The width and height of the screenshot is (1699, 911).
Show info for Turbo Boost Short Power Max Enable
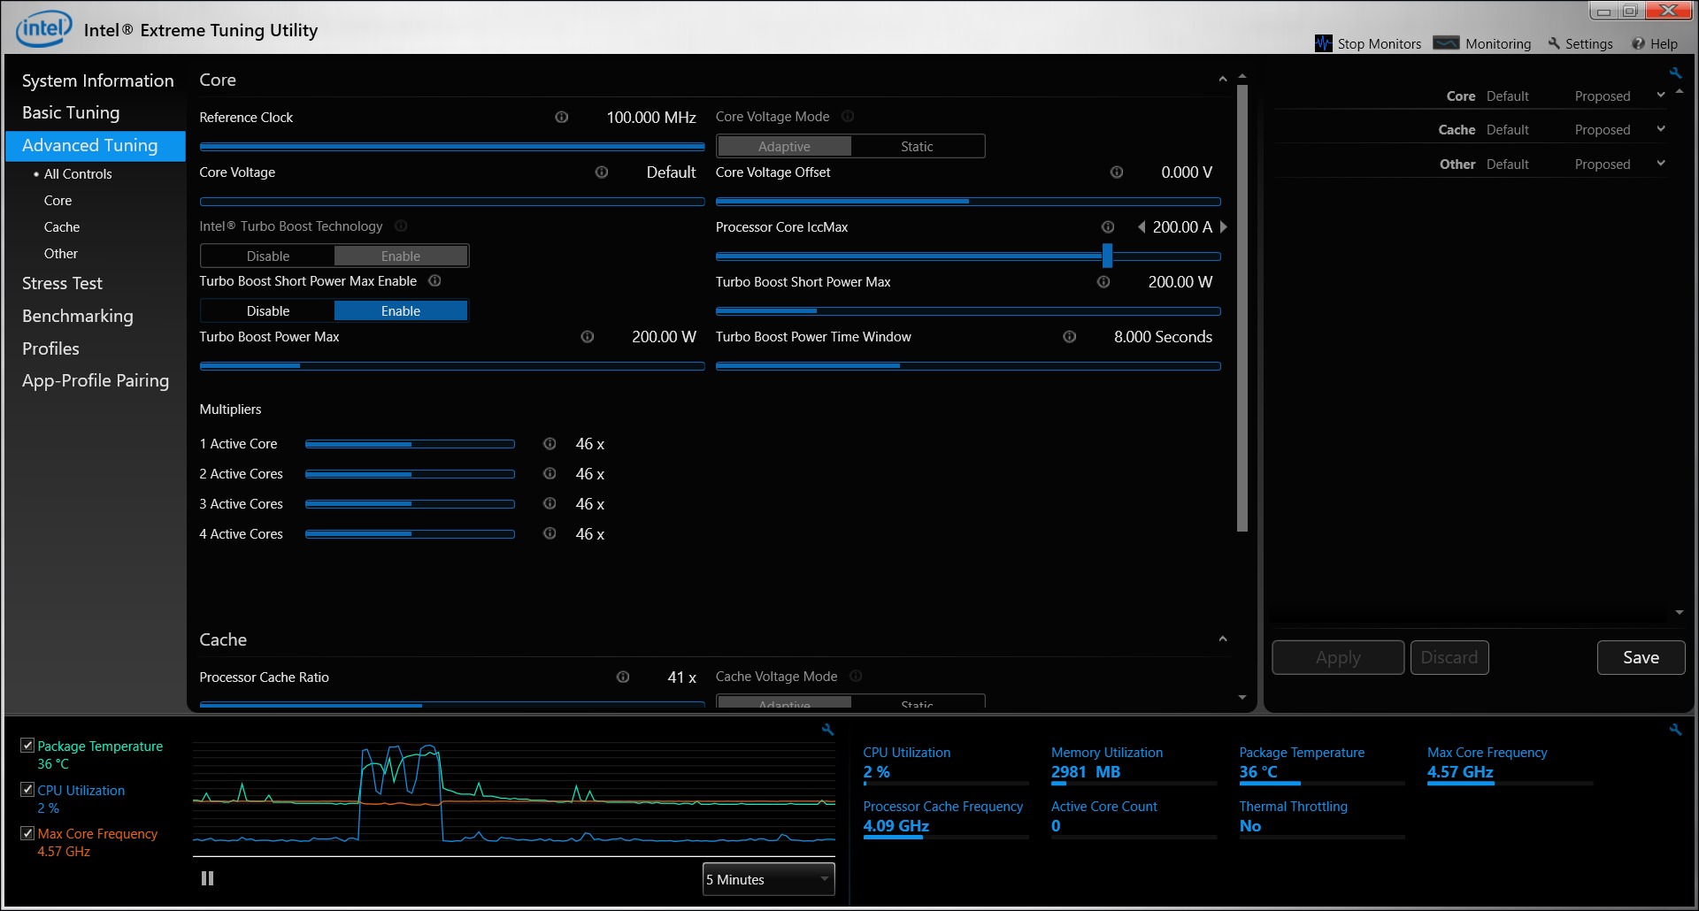434,280
